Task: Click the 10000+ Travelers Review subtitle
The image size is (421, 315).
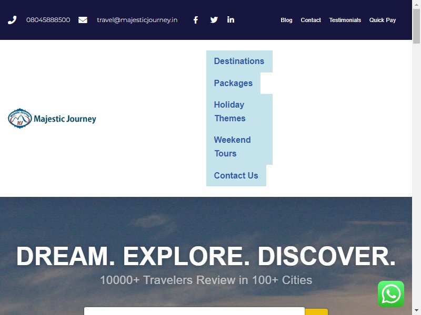Action: 206,280
